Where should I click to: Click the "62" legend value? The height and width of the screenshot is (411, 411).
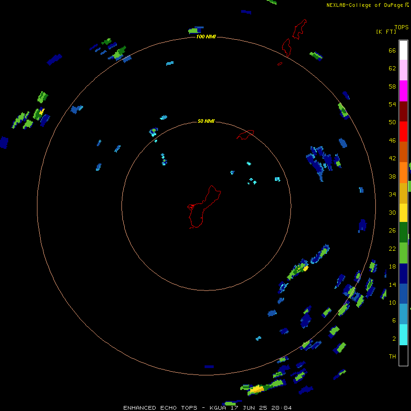point(392,68)
